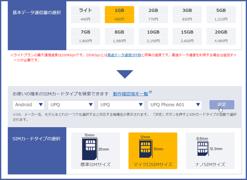Pick the 5GB 1,210円 plan
This screenshot has width=247, height=180.
(221, 15)
